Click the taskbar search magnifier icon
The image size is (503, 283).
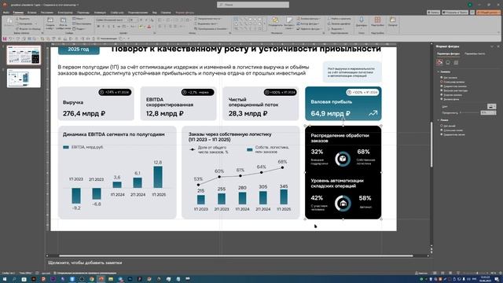[x=14, y=279]
